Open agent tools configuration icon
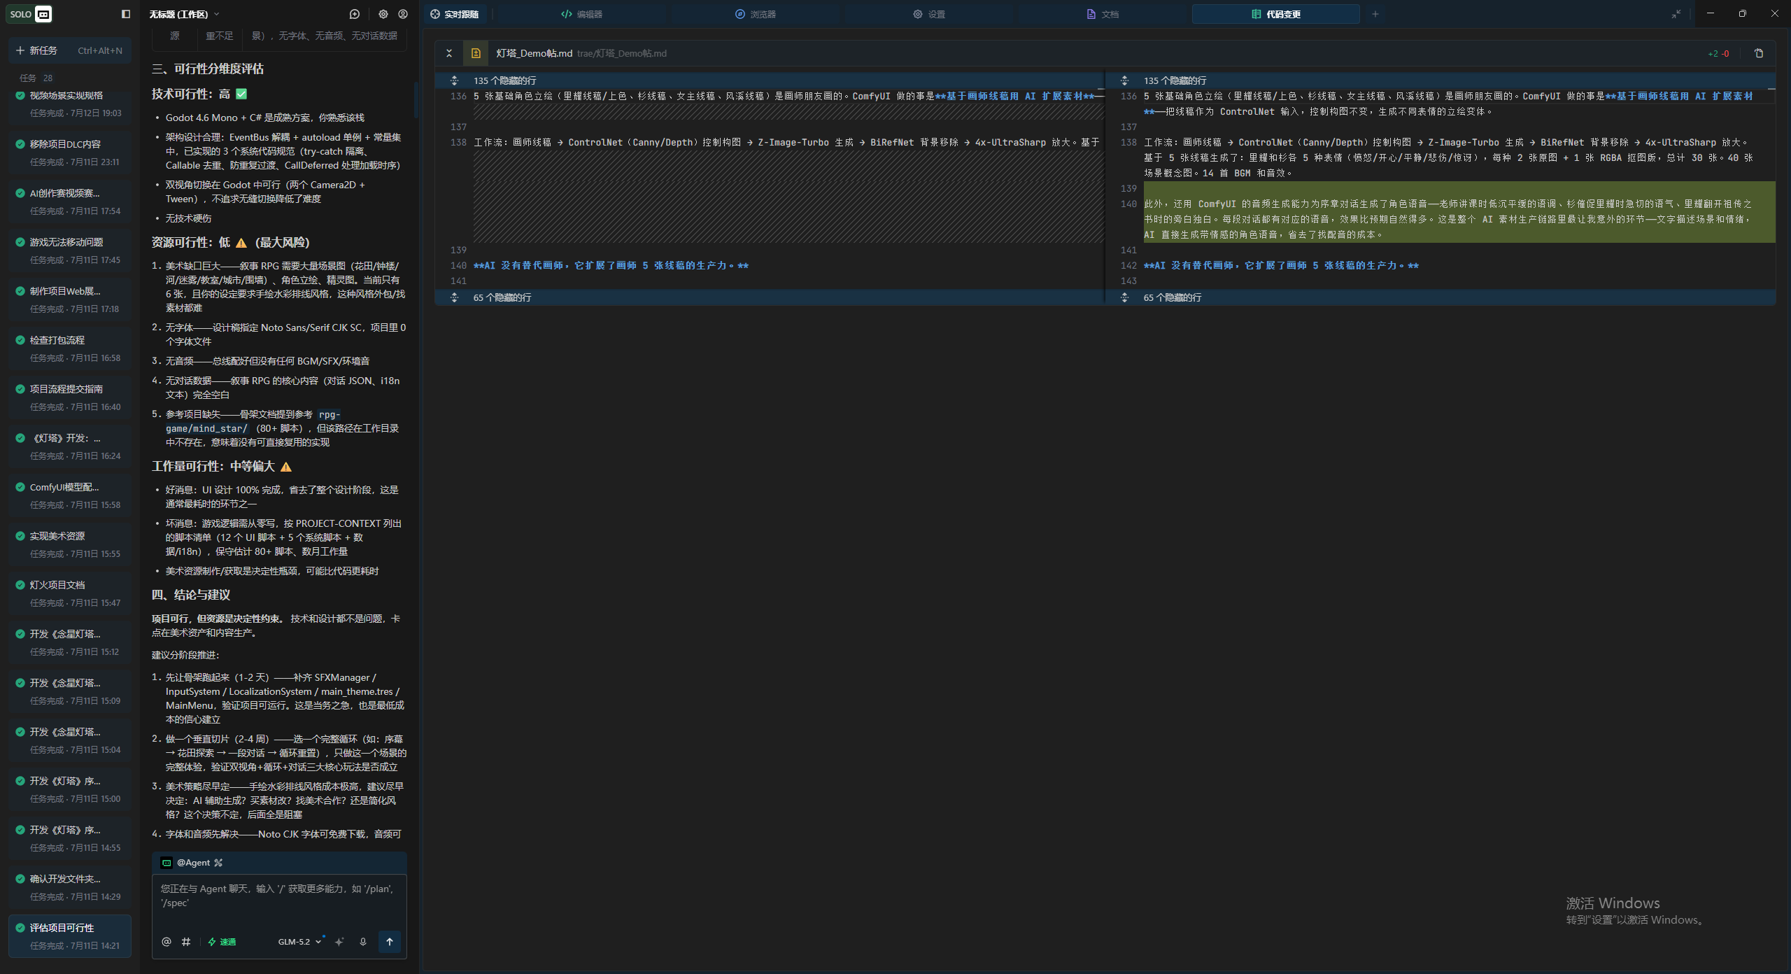The image size is (1791, 974). pyautogui.click(x=218, y=863)
